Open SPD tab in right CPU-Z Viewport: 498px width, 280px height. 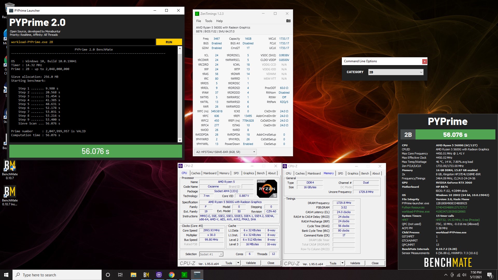341,173
